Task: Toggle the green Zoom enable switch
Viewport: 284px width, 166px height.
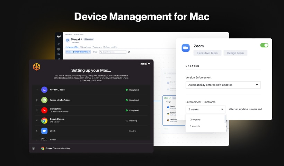Action: coord(264,45)
